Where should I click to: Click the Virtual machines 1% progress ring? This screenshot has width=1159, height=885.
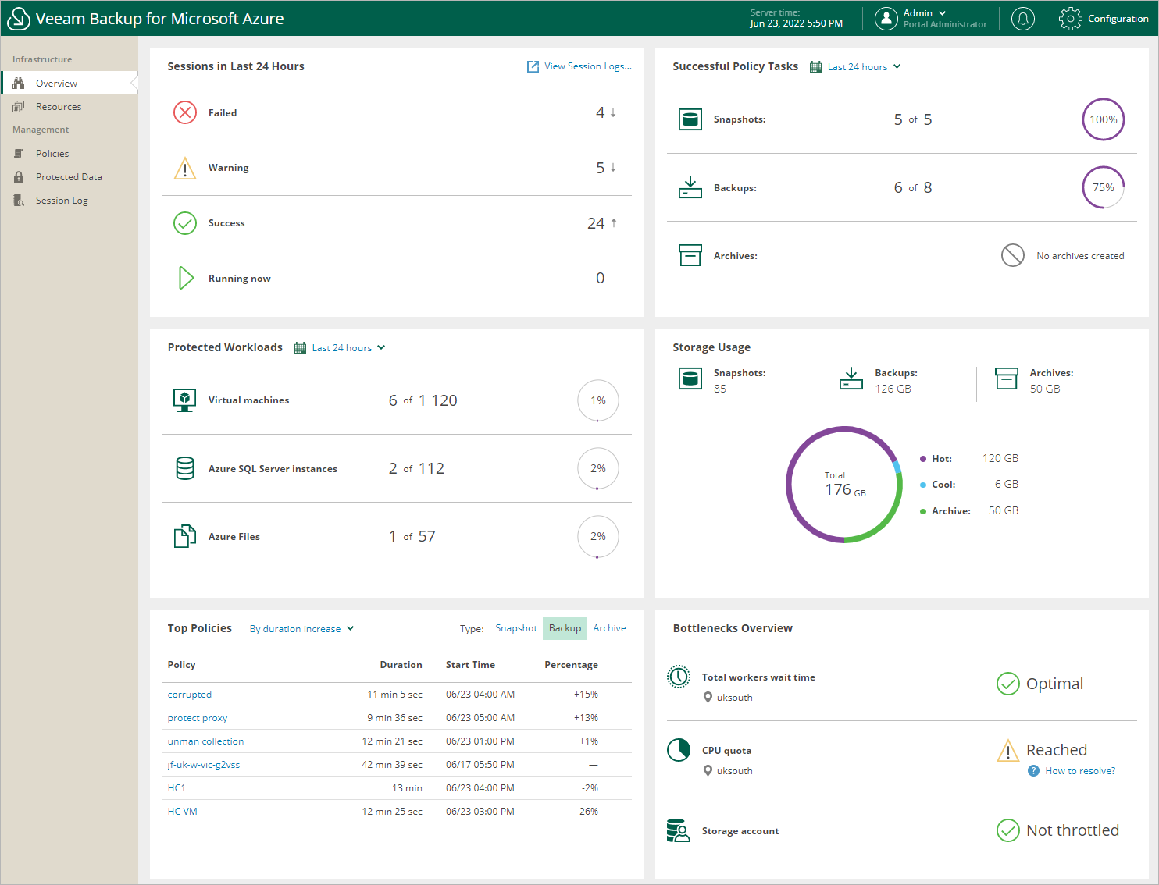pyautogui.click(x=598, y=400)
